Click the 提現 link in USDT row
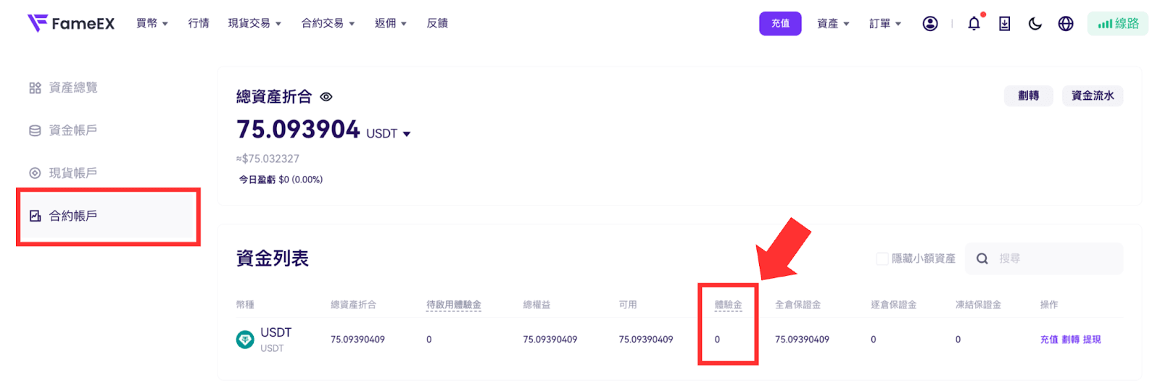1160x388 pixels. point(1092,339)
